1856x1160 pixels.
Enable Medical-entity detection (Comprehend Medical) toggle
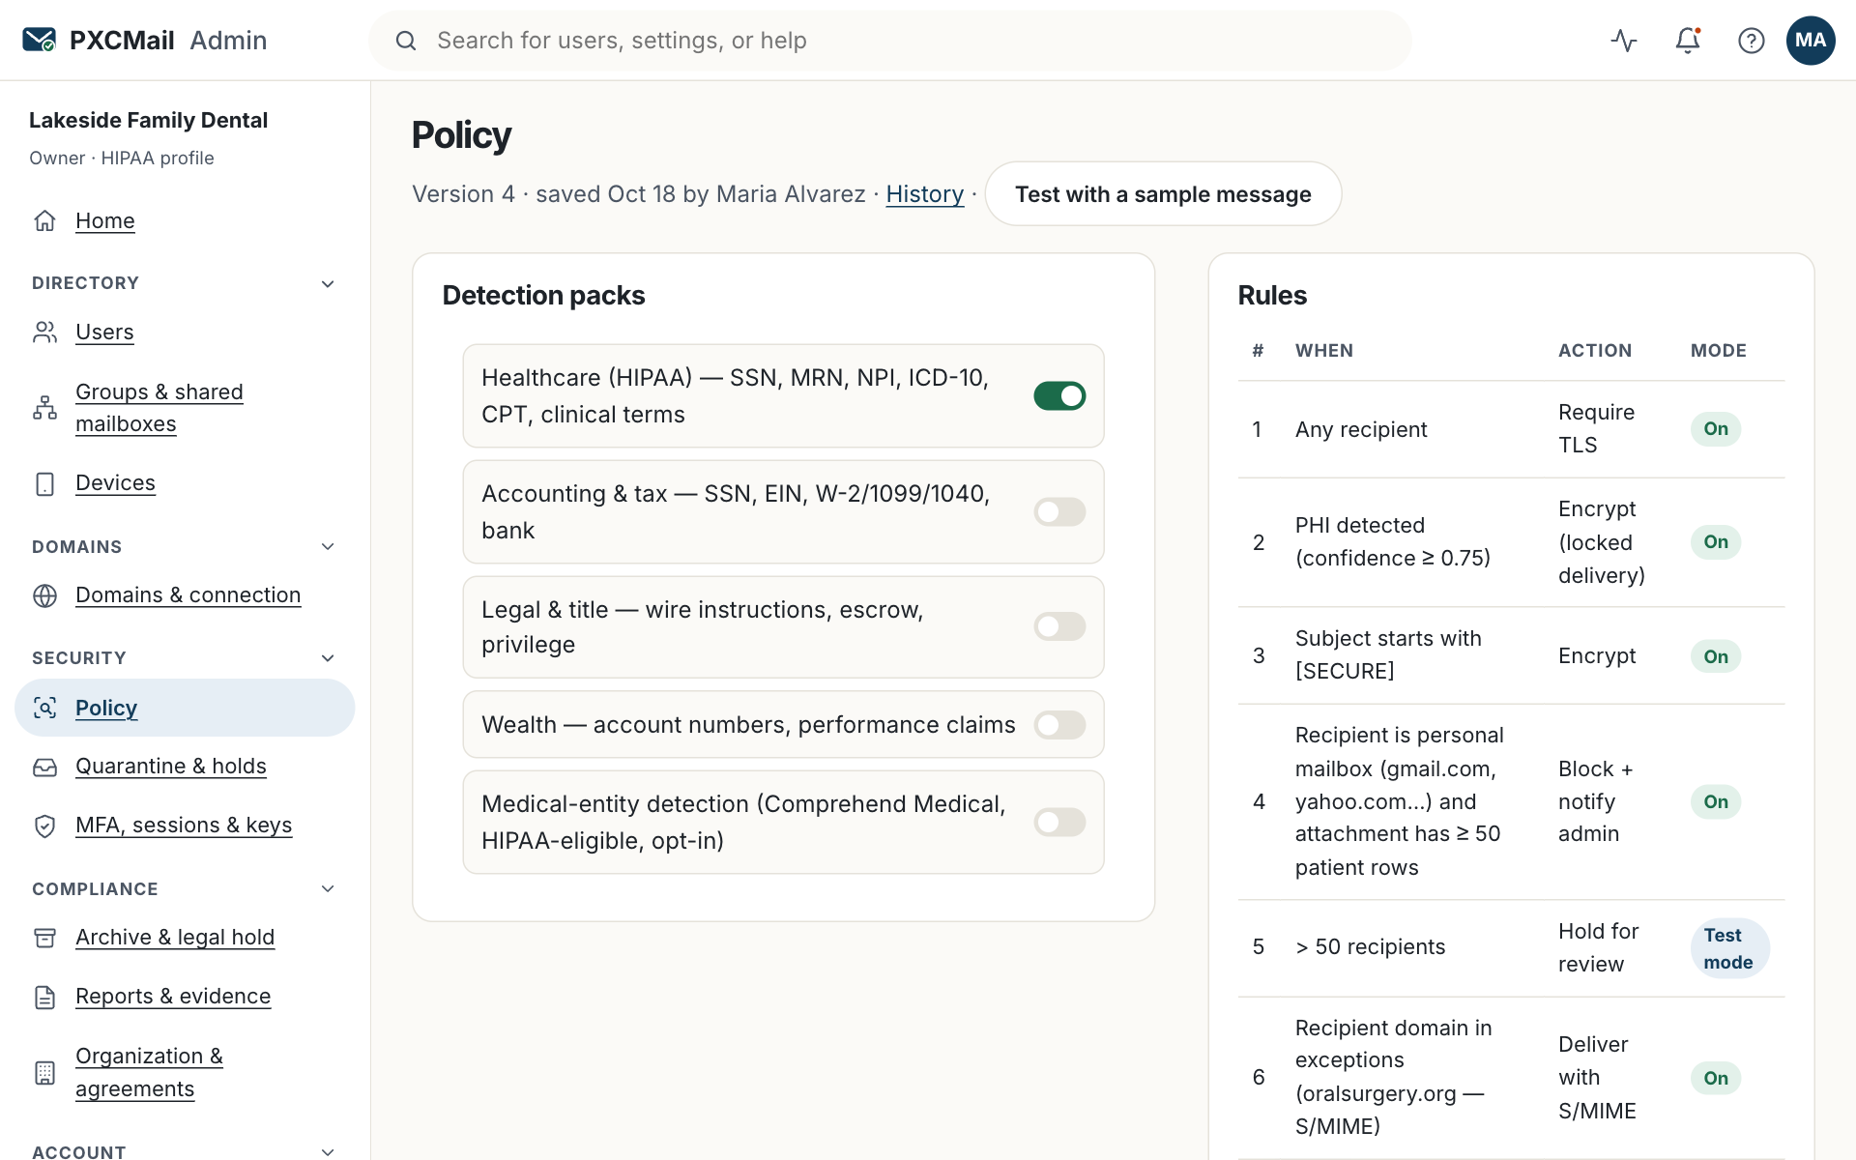coord(1059,822)
